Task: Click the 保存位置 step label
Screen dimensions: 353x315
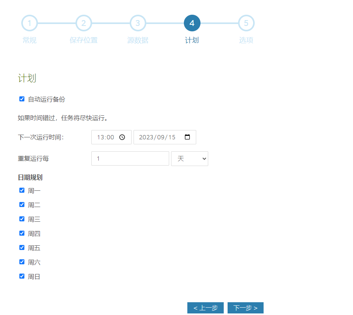Action: pyautogui.click(x=84, y=40)
